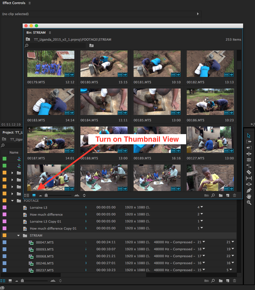Open the Bin: STREAM panel menu
Image resolution: width=255 pixels, height=290 pixels.
[x=50, y=33]
